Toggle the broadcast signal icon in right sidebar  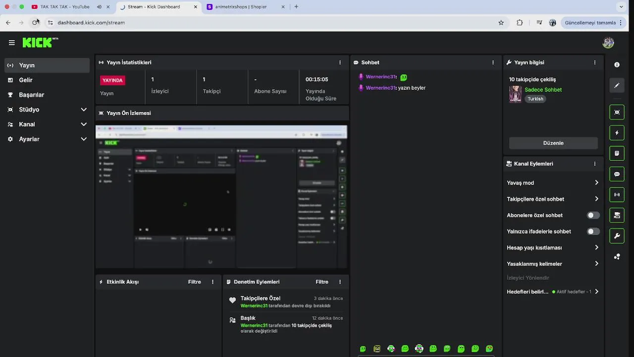(x=617, y=194)
